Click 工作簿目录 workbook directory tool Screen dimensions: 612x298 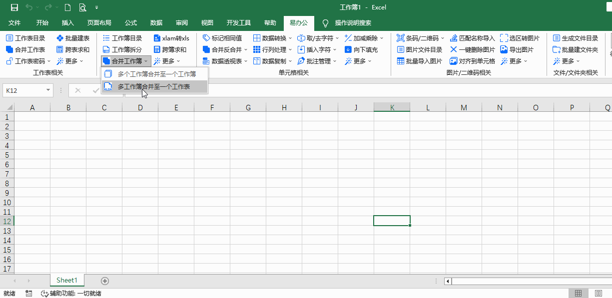pos(122,38)
